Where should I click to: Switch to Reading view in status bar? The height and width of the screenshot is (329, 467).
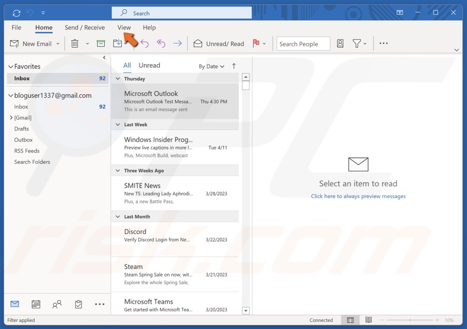(368, 320)
